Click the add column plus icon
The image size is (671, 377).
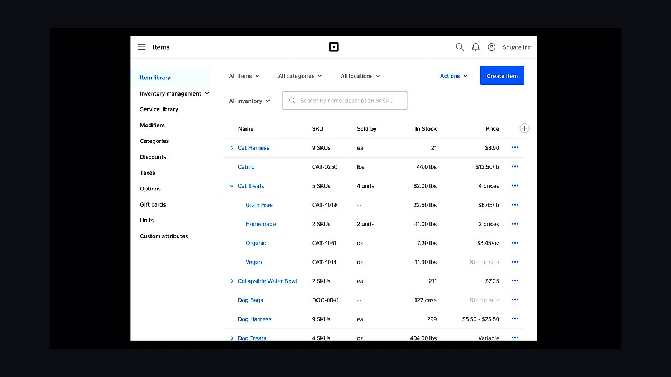coord(524,128)
